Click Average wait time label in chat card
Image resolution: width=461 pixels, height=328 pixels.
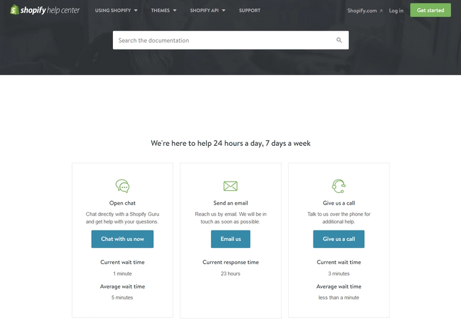point(122,286)
